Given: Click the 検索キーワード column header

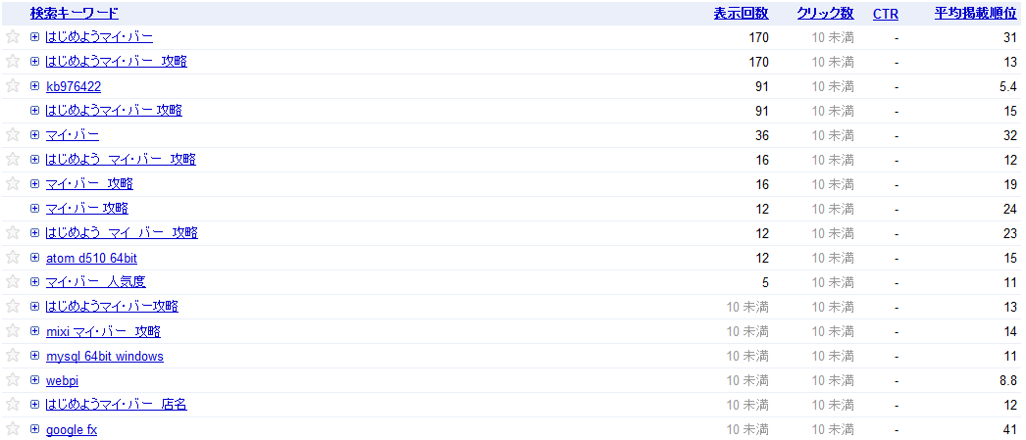Looking at the screenshot, I should click(x=75, y=14).
